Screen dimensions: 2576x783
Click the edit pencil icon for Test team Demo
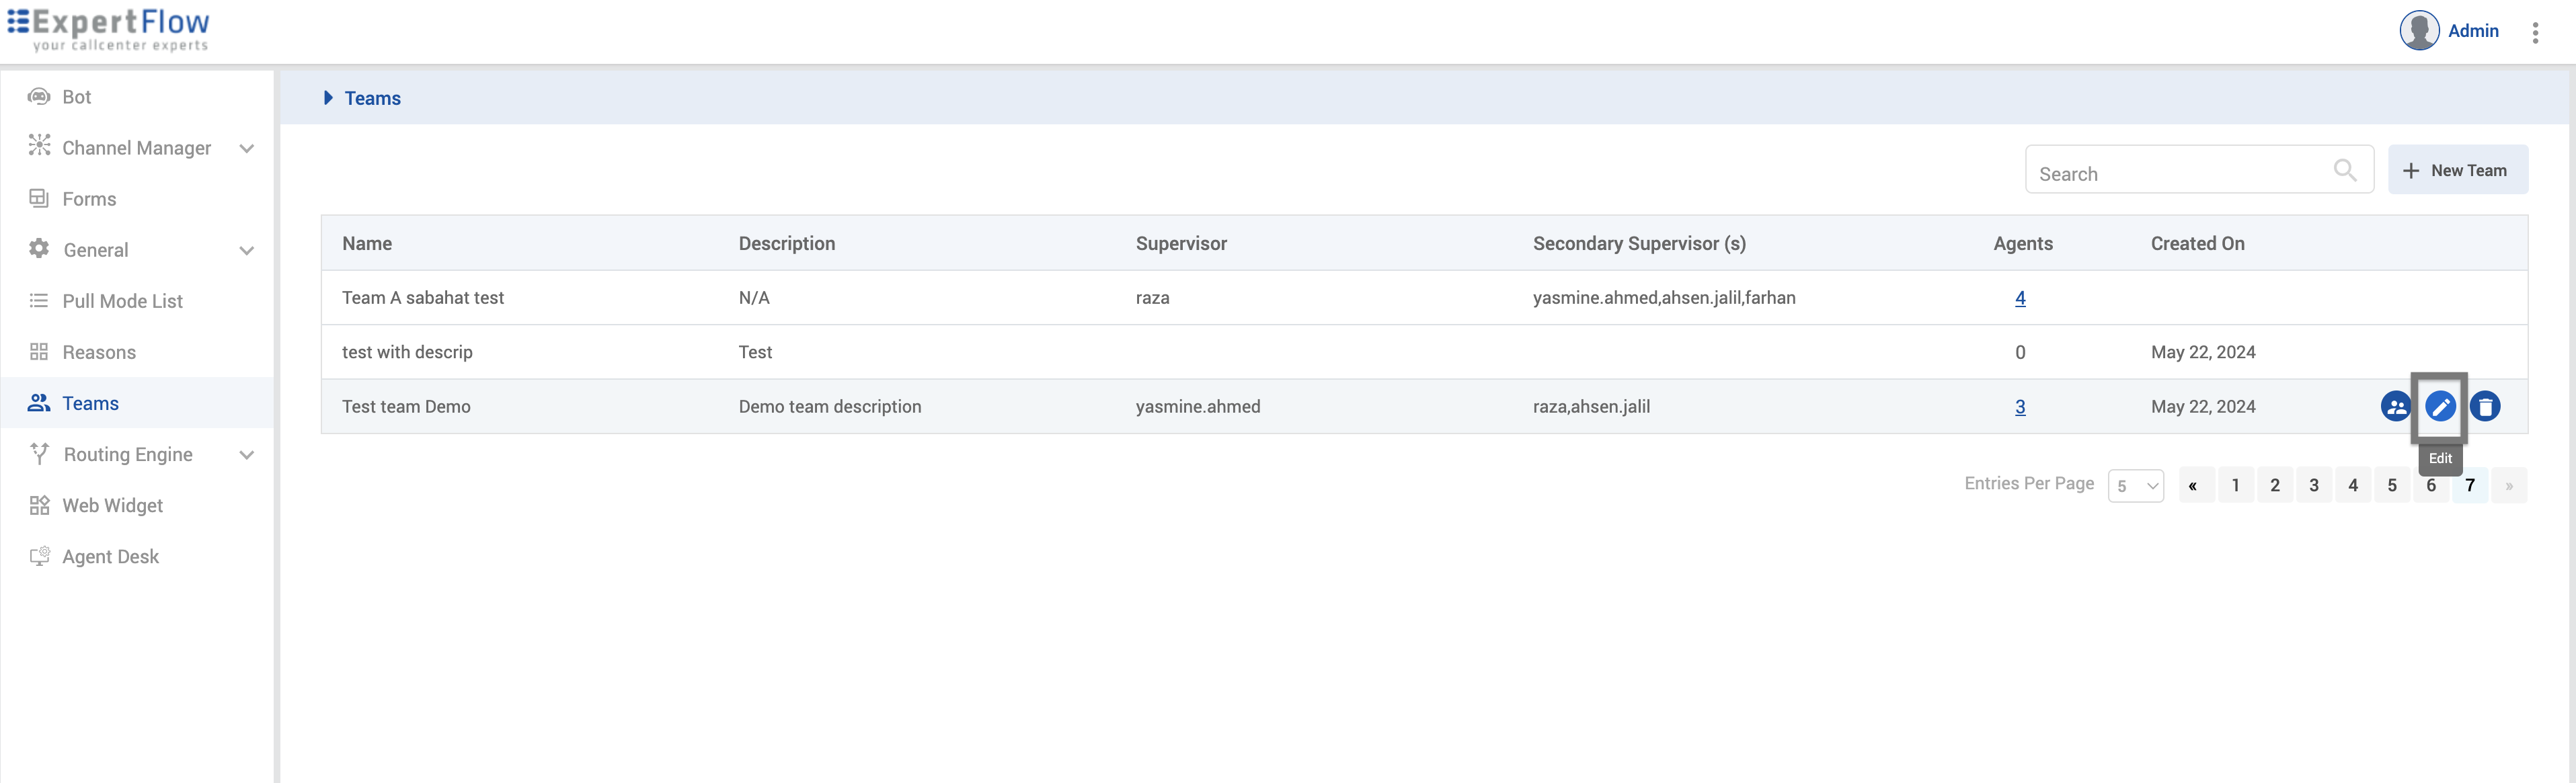tap(2440, 407)
